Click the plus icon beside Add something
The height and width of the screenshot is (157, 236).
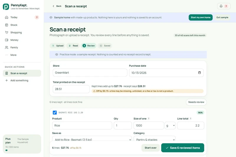point(6,80)
